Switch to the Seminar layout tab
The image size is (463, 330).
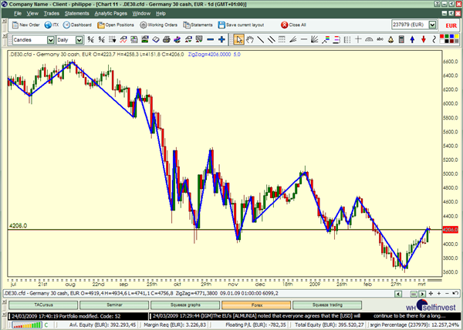114,305
